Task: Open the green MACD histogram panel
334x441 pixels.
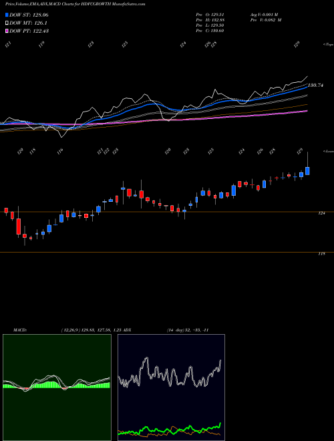Action: point(57,388)
